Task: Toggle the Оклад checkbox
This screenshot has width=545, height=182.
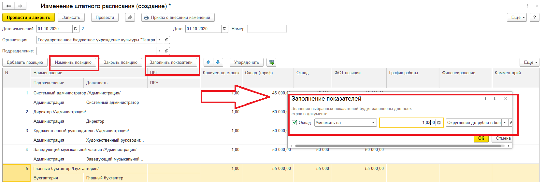Action: [295, 123]
